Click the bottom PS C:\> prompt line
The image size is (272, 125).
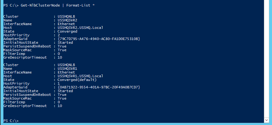[11, 121]
